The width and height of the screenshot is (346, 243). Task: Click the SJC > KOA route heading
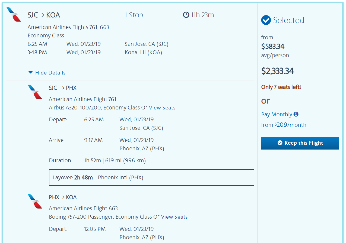(x=44, y=15)
